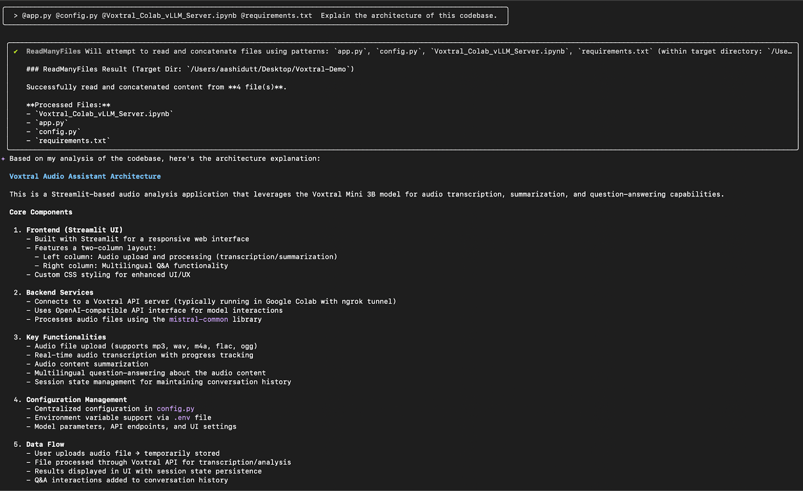803x491 pixels.
Task: Click 'User uploads audio file' data flow line
Action: (127, 453)
